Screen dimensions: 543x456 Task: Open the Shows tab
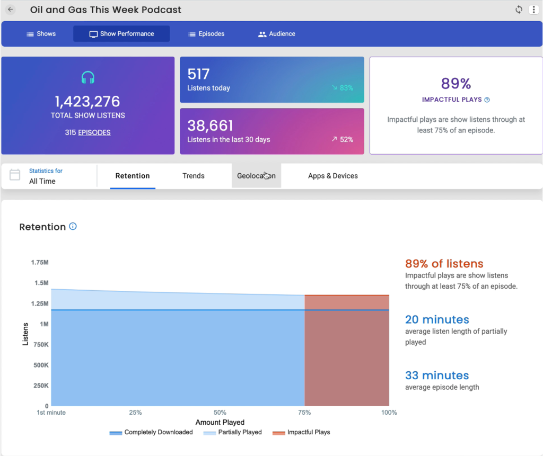pyautogui.click(x=41, y=34)
